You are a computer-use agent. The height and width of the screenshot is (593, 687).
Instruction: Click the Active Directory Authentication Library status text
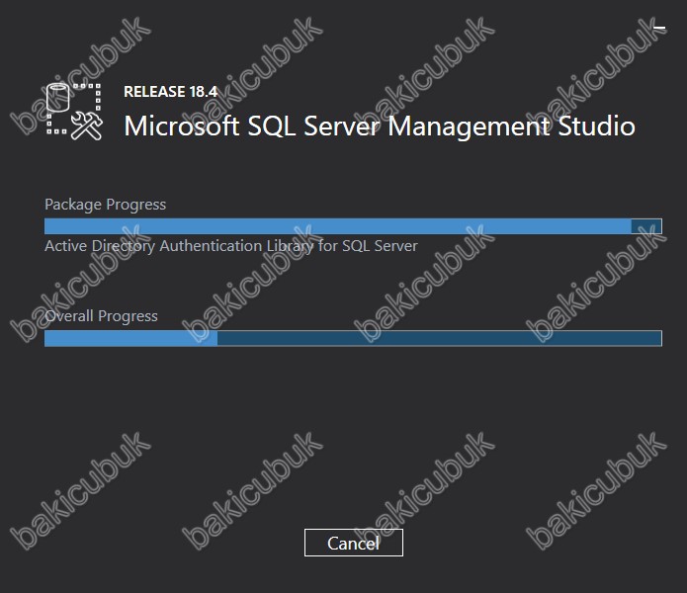click(231, 246)
